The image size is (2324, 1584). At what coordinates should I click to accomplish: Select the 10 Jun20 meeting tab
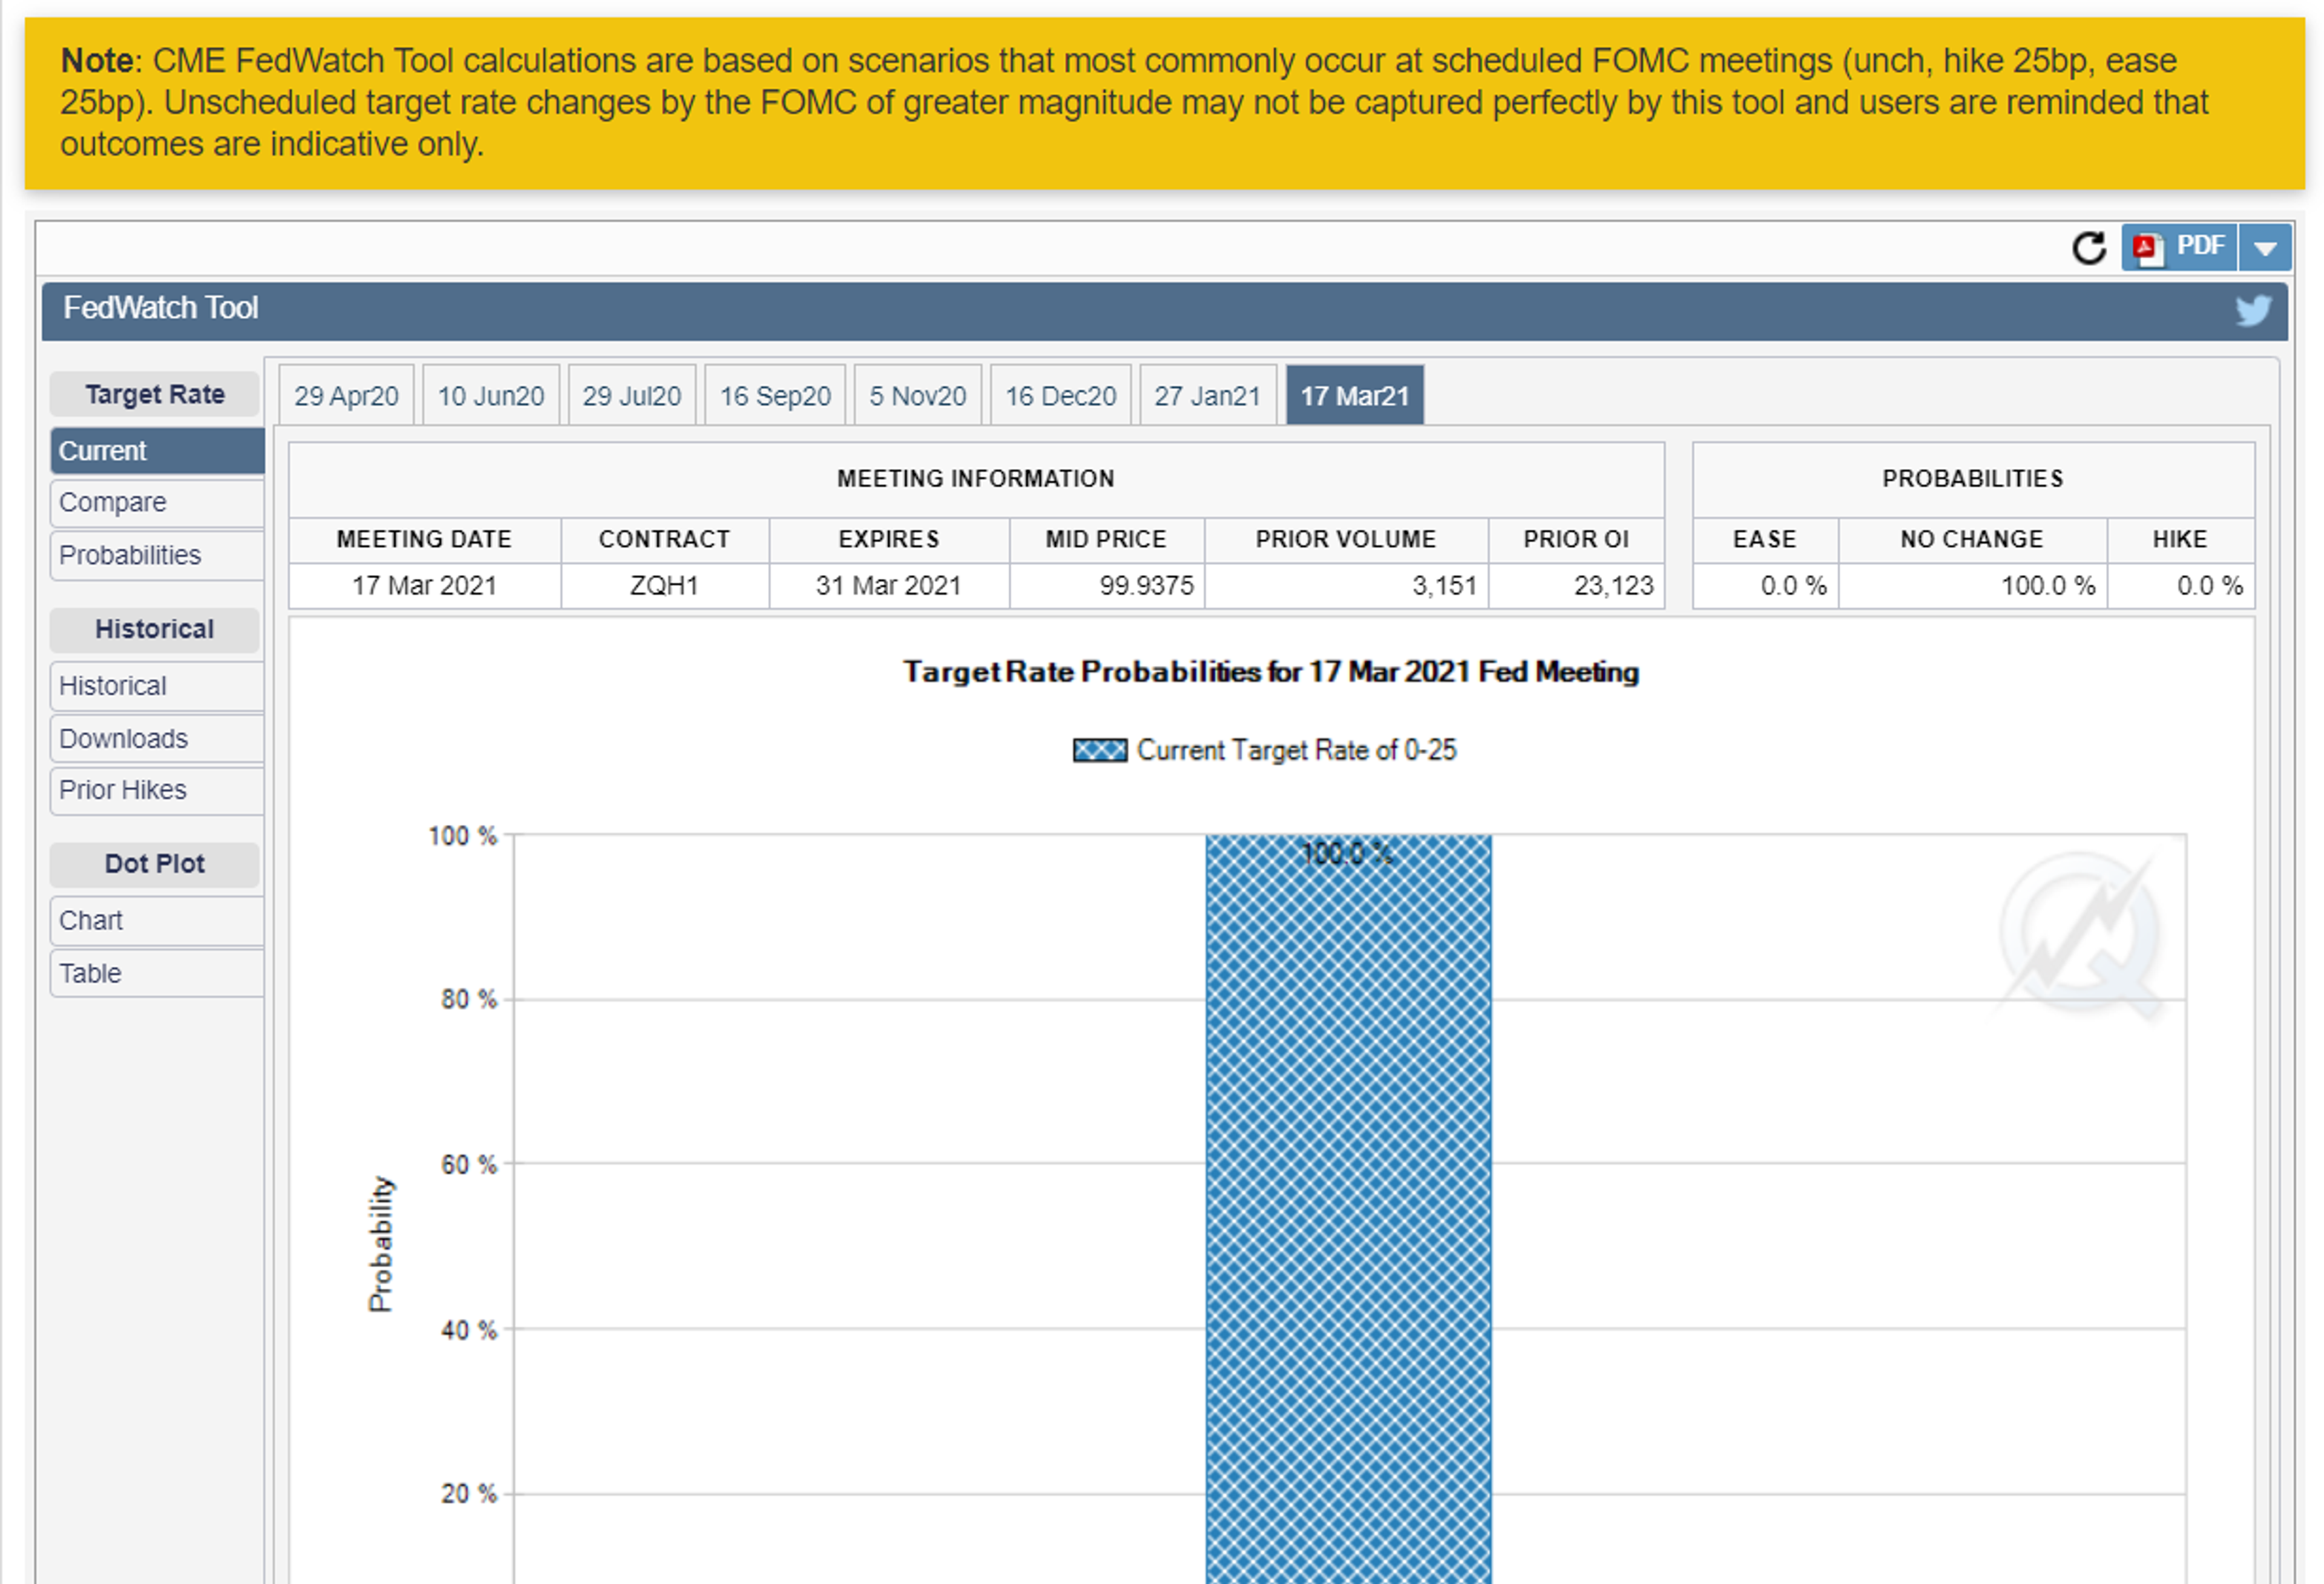point(491,396)
